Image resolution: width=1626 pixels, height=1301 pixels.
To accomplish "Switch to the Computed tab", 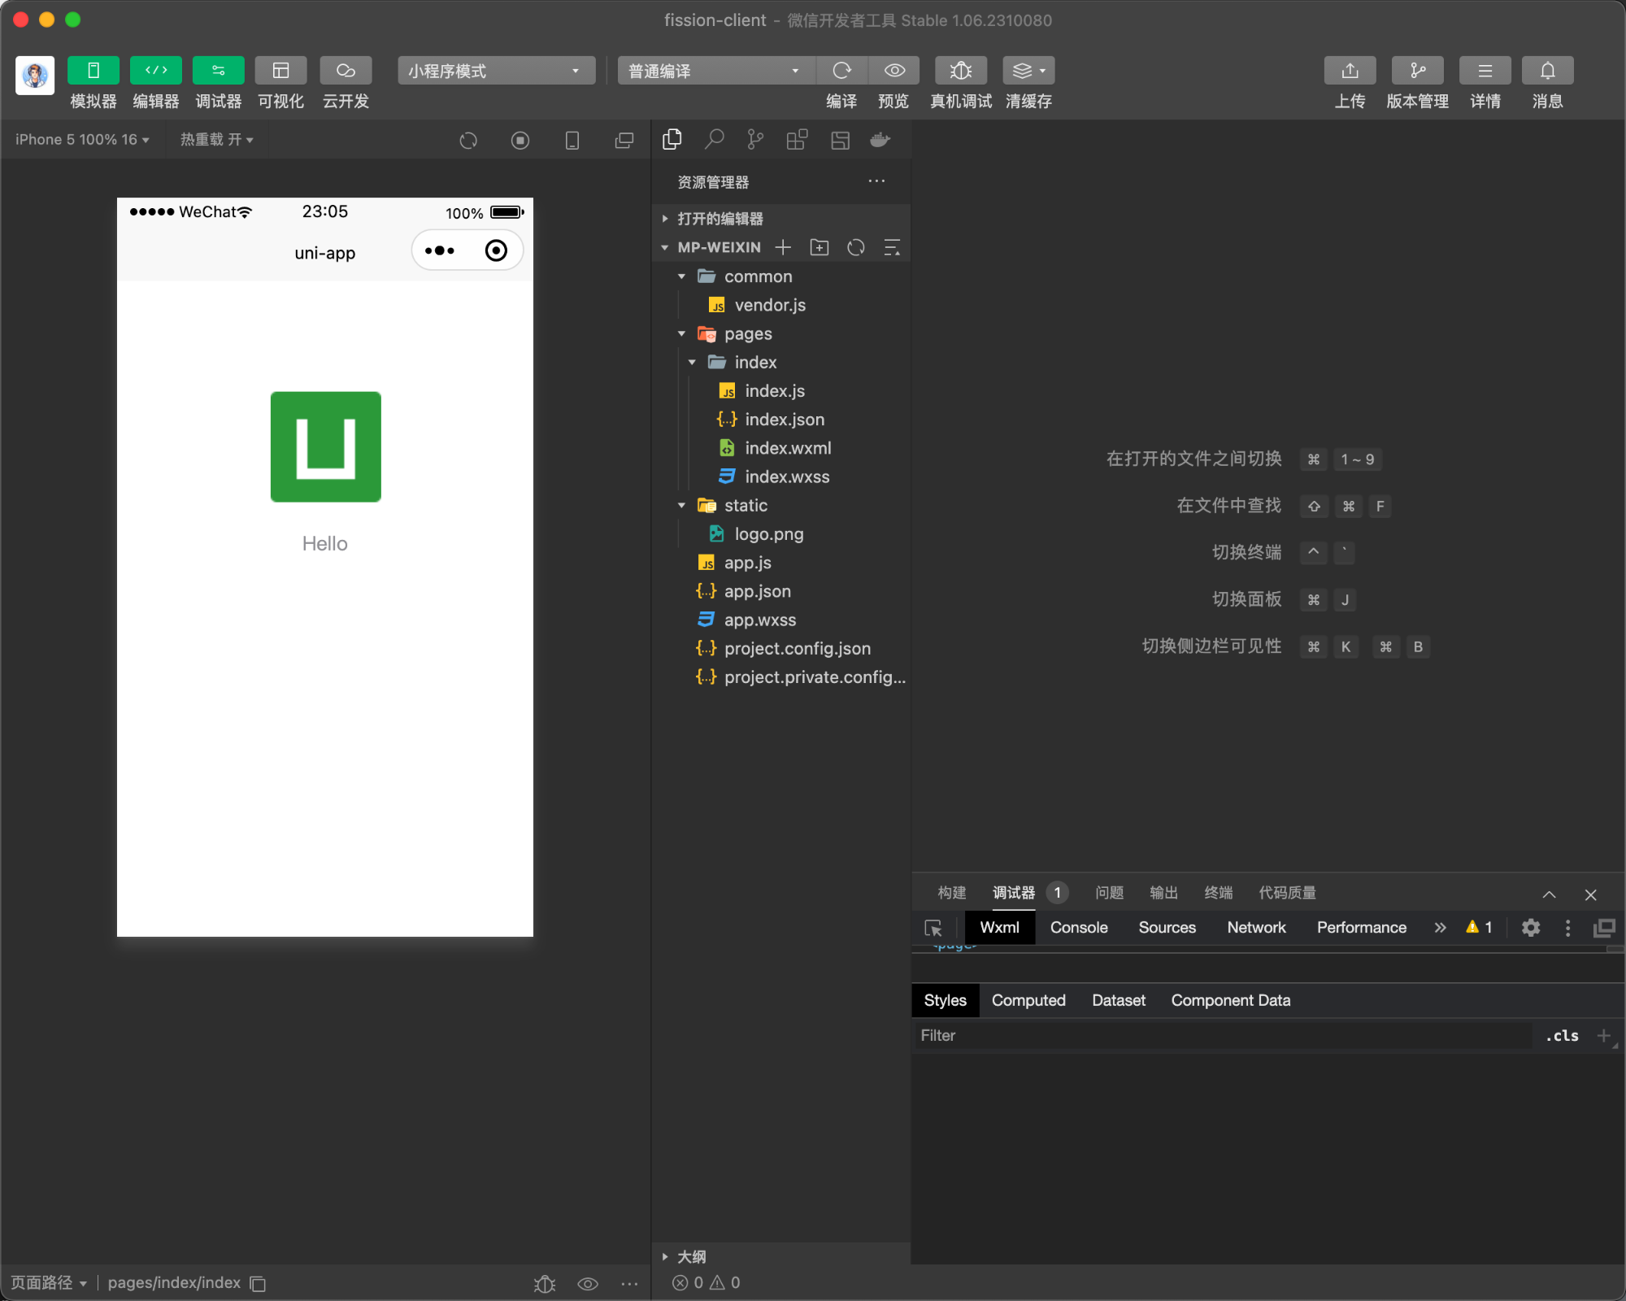I will (1028, 1000).
